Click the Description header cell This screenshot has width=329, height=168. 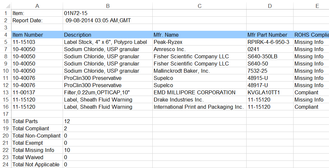[x=108, y=35]
